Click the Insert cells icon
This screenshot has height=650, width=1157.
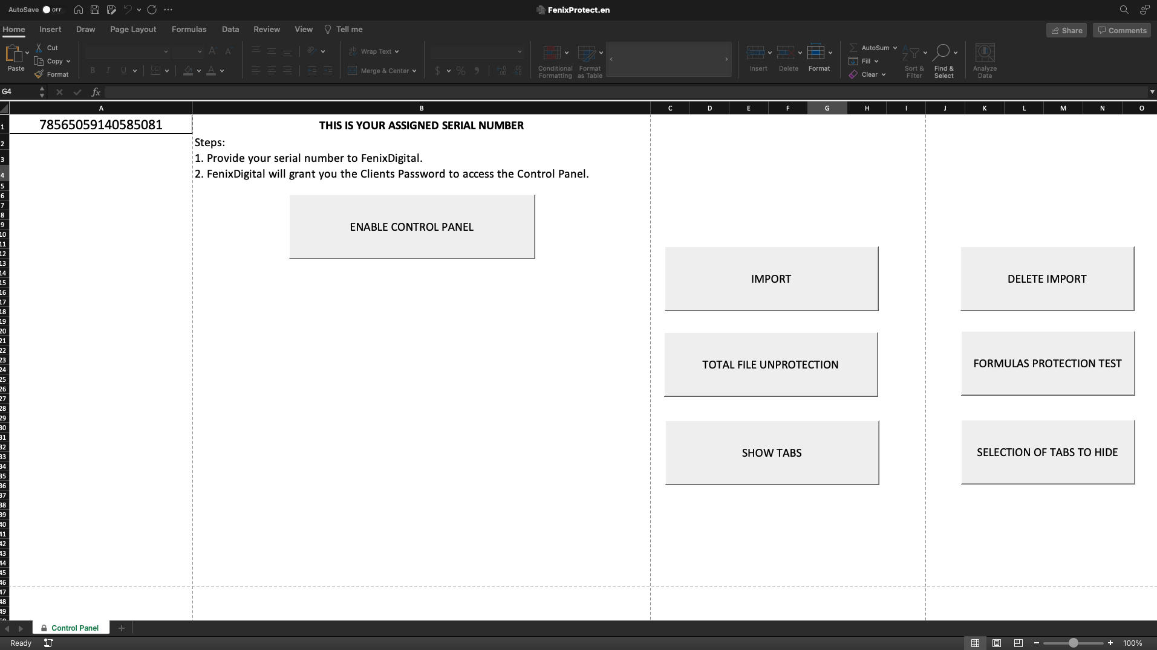755,53
